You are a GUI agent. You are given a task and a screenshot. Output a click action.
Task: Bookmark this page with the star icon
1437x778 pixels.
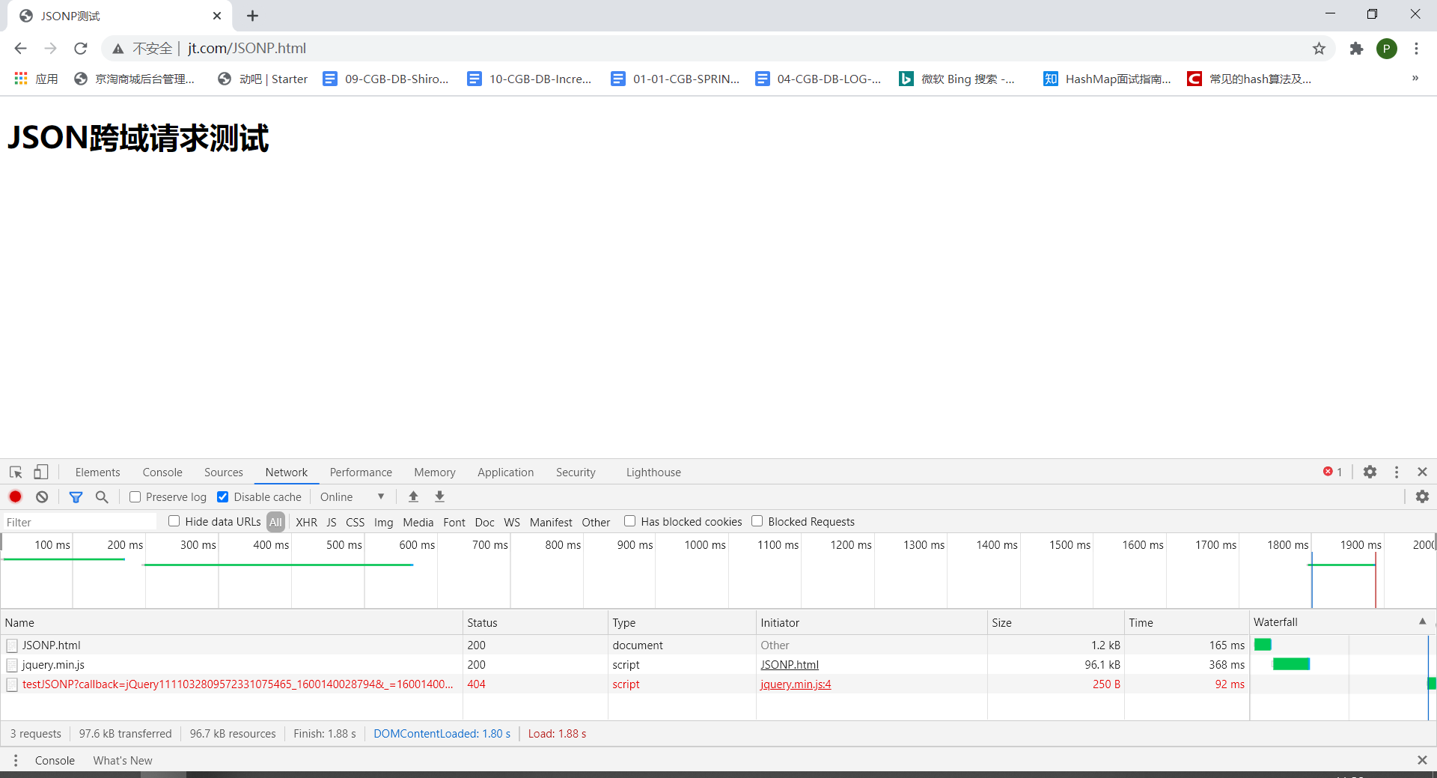tap(1319, 49)
